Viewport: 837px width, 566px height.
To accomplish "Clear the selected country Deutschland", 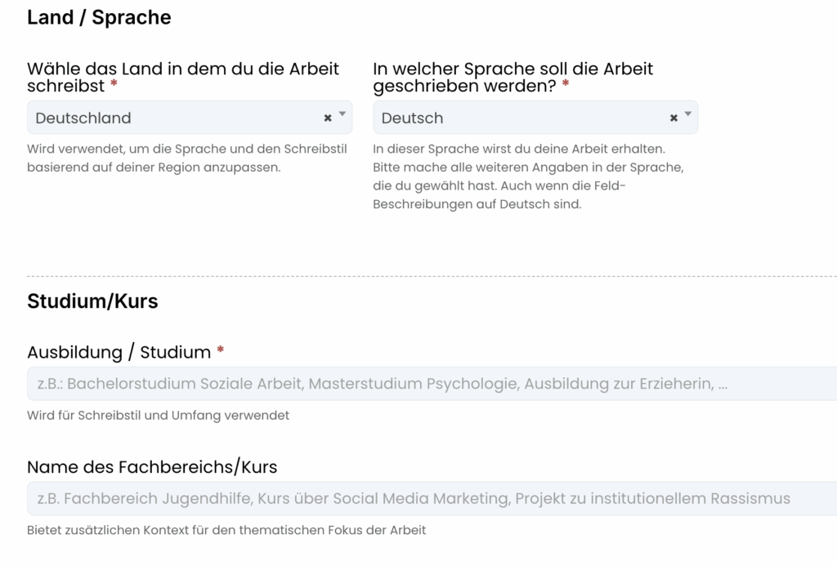I will pos(328,118).
